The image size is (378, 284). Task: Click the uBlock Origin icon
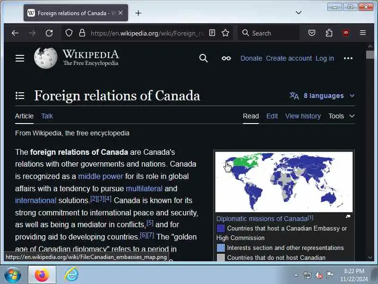[x=346, y=33]
